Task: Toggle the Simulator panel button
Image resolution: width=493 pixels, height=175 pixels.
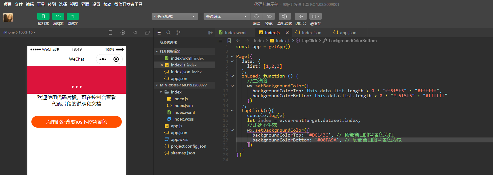Action: (x=43, y=16)
